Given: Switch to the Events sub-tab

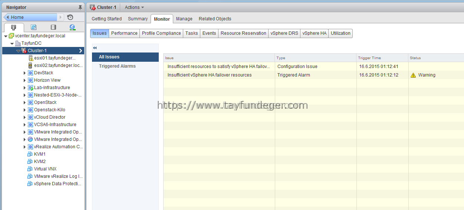Looking at the screenshot, I should pos(209,33).
